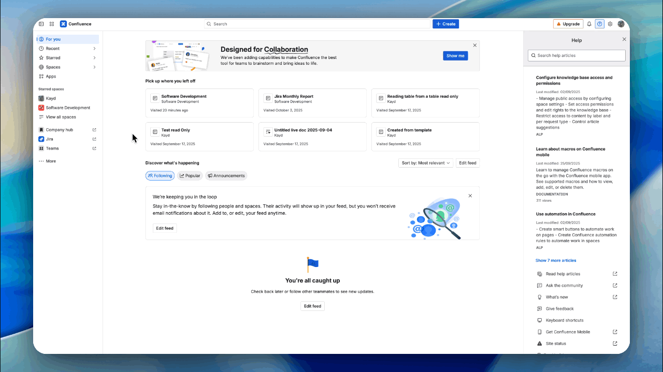663x372 pixels.
Task: Open the Apps section in the sidebar
Action: 51,76
